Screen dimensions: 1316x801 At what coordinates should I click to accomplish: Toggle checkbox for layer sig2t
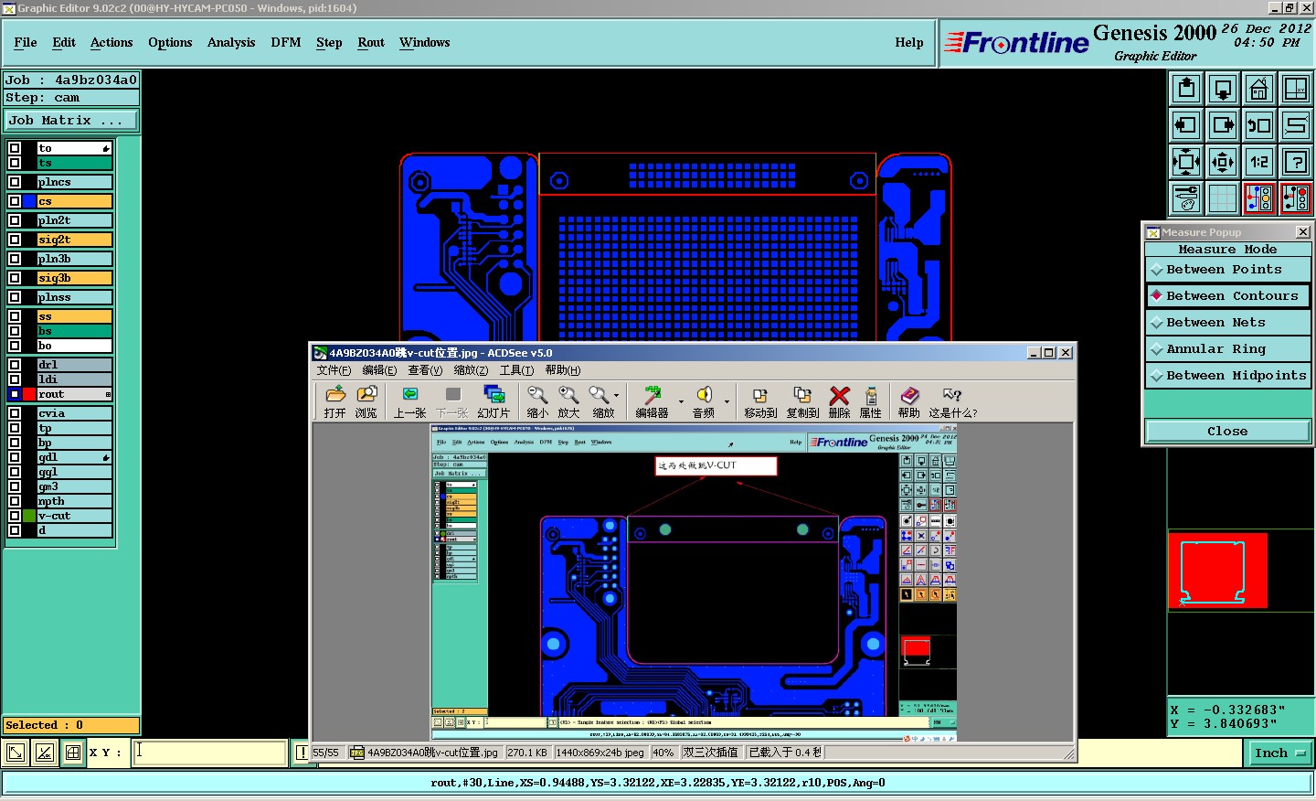coord(15,240)
